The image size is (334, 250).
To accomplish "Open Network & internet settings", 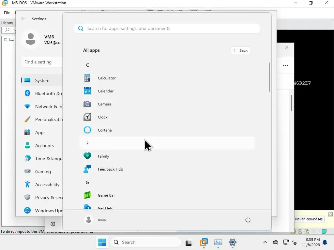I will click(42, 106).
